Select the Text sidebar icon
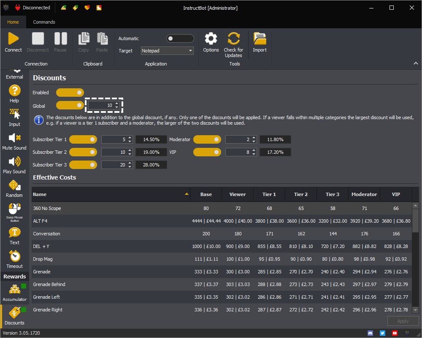Image resolution: width=422 pixels, height=338 pixels. click(14, 232)
